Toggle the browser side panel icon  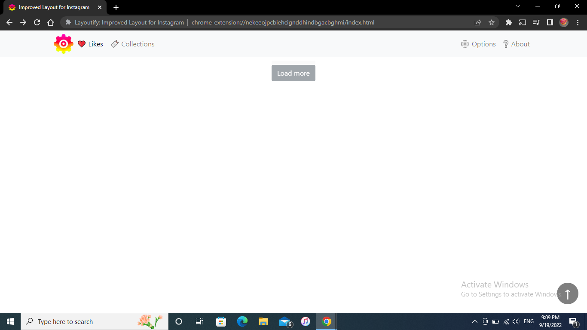pyautogui.click(x=550, y=22)
